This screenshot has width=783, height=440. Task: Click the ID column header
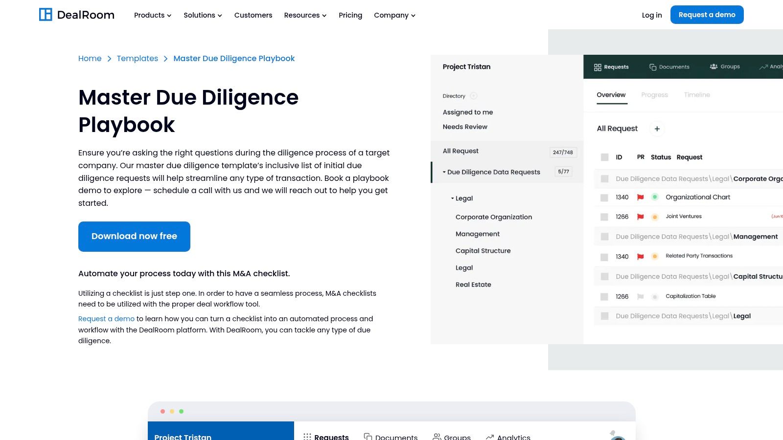(619, 157)
